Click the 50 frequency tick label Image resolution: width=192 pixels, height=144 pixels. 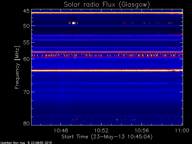pos(26,26)
